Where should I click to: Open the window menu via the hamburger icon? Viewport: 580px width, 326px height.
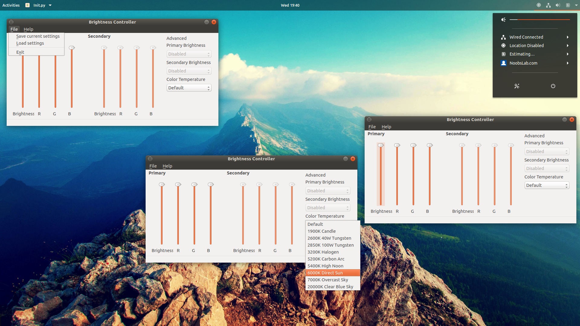pos(11,22)
